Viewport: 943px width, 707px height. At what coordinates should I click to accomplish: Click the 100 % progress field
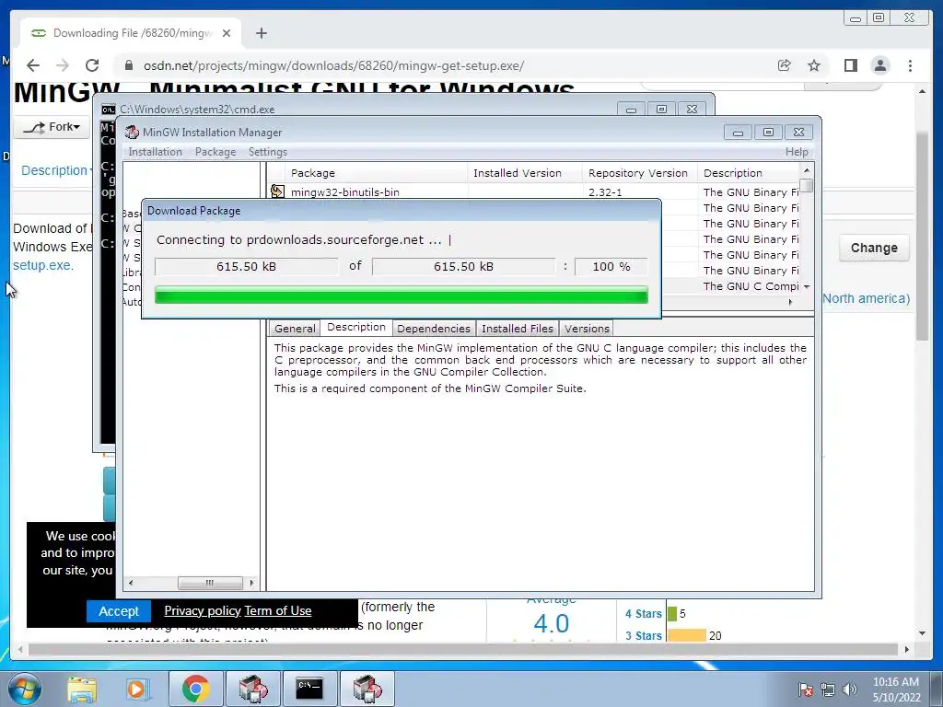tap(611, 266)
